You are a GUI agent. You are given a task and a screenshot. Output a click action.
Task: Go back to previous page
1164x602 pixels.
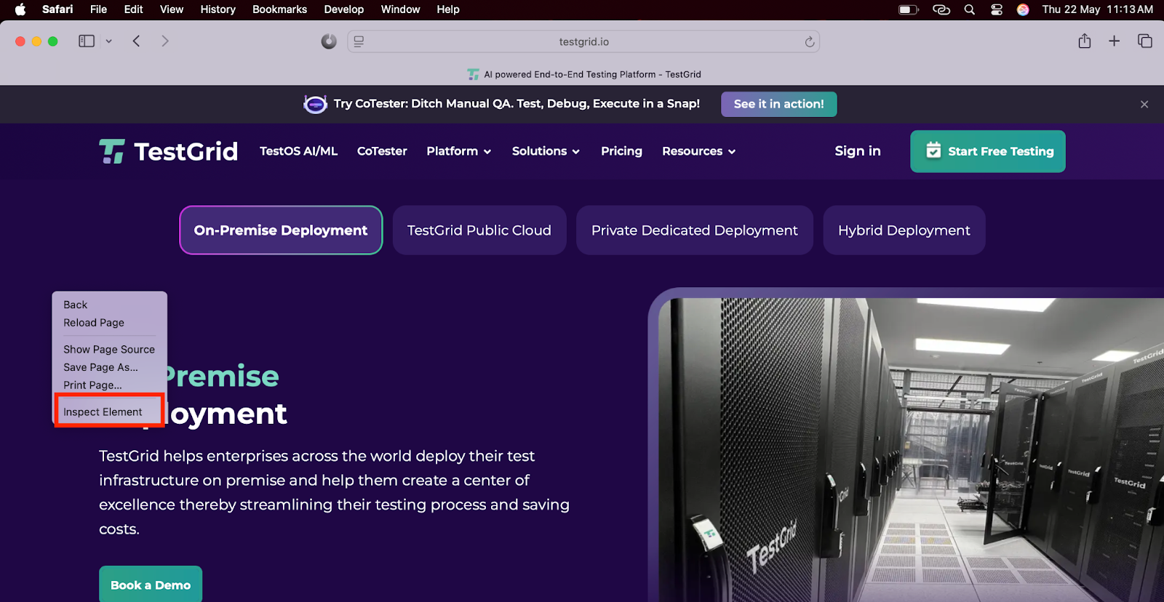(136, 41)
